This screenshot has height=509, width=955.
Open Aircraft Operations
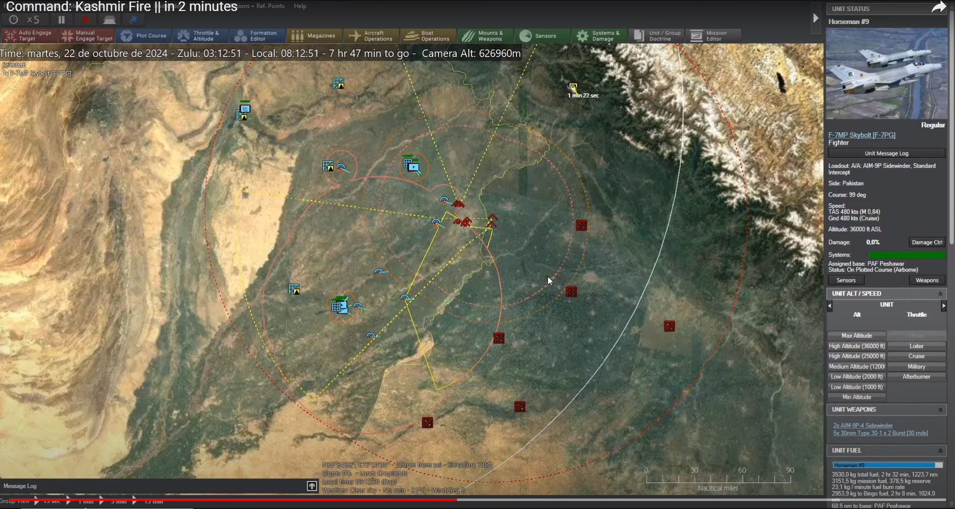(371, 35)
